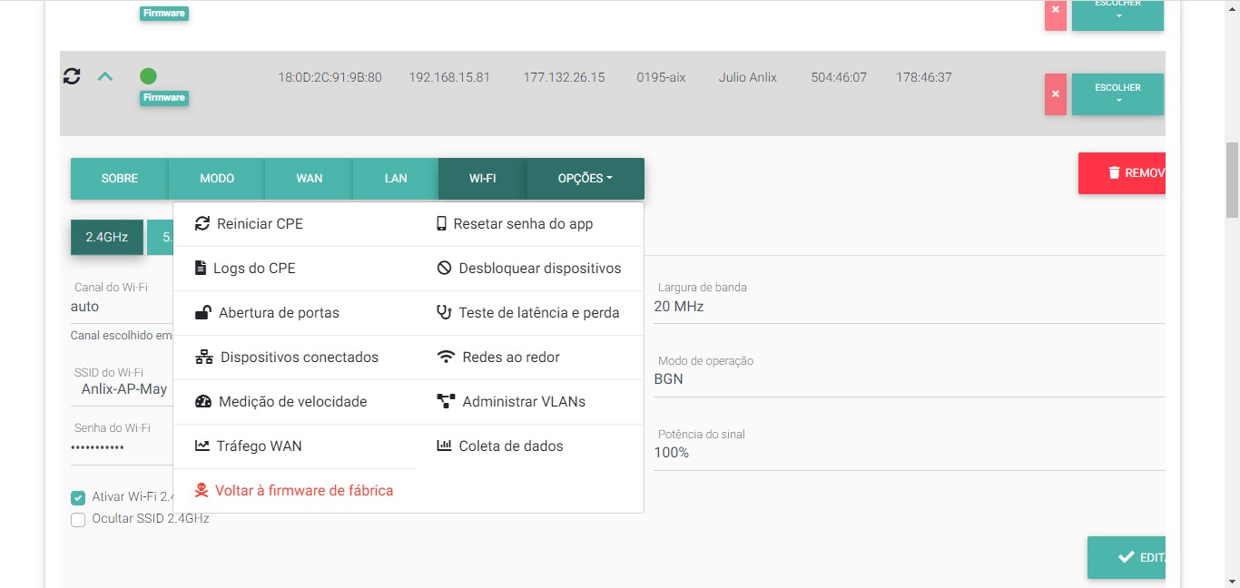Click the refresh icon for device row
Viewport: 1240px width, 588px height.
[x=72, y=76]
